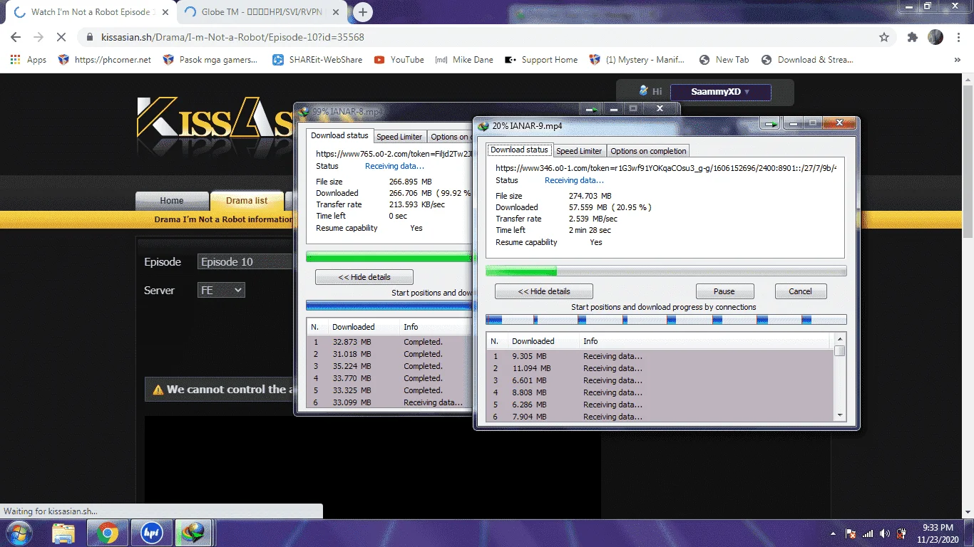Open the Chrome profile avatar
Viewport: 974px width, 547px height.
[935, 37]
